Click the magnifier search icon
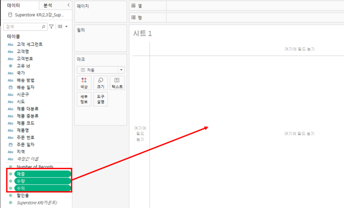 click(x=44, y=27)
